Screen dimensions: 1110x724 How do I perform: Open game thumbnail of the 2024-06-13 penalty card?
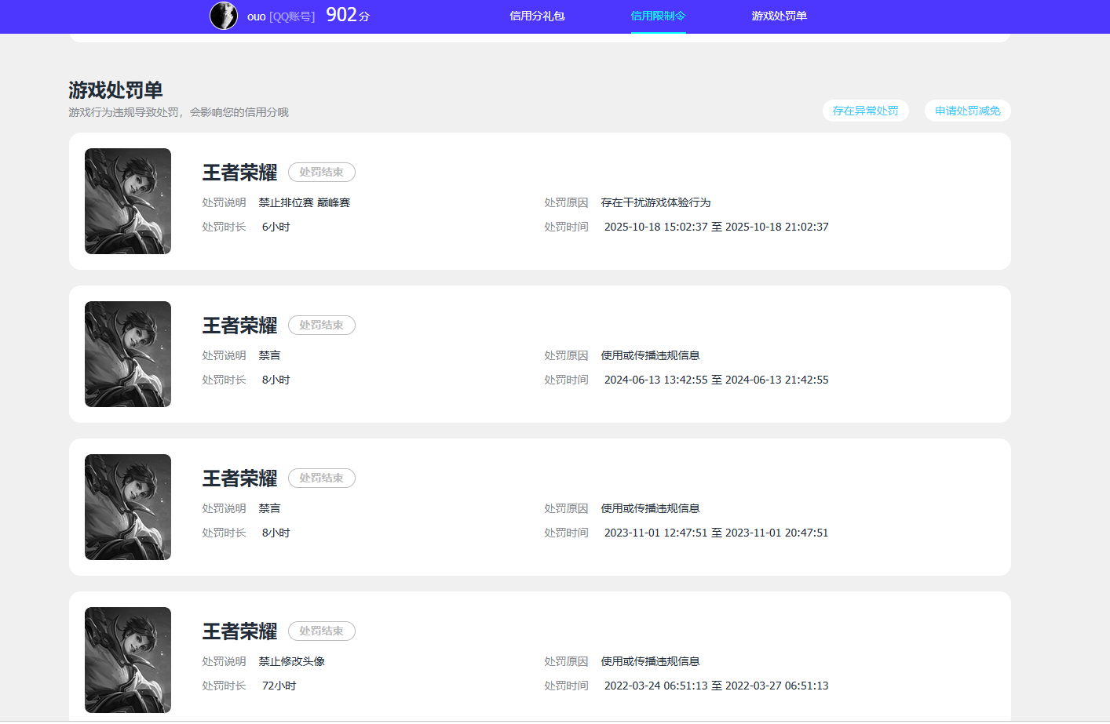[128, 354]
